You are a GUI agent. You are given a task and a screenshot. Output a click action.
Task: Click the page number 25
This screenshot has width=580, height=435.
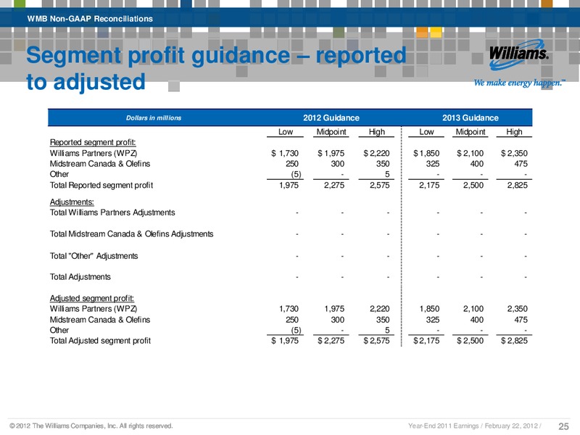563,426
